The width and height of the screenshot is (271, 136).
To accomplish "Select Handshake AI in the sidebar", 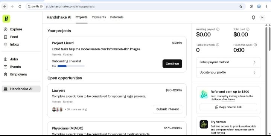I will (21, 89).
